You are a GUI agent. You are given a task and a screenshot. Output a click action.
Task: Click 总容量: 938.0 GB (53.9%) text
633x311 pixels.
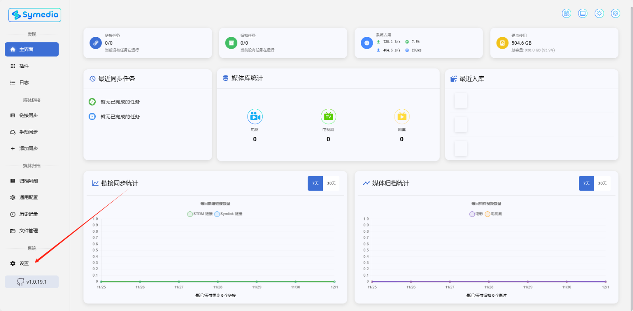click(x=533, y=50)
